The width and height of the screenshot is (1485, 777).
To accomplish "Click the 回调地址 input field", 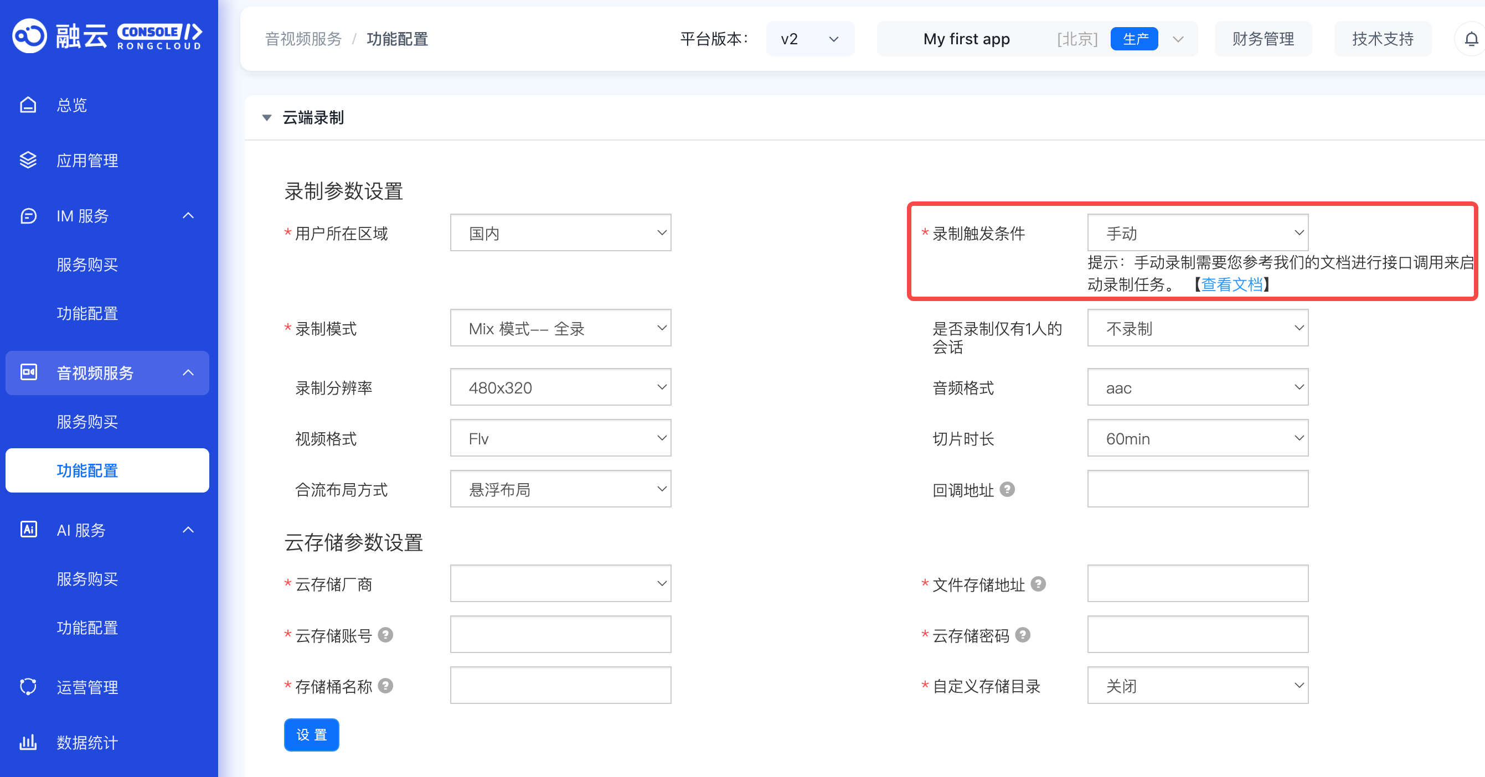I will pos(1197,489).
